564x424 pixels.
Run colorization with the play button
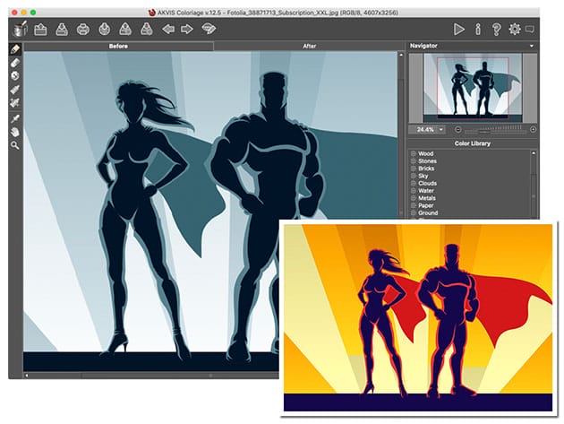click(459, 29)
